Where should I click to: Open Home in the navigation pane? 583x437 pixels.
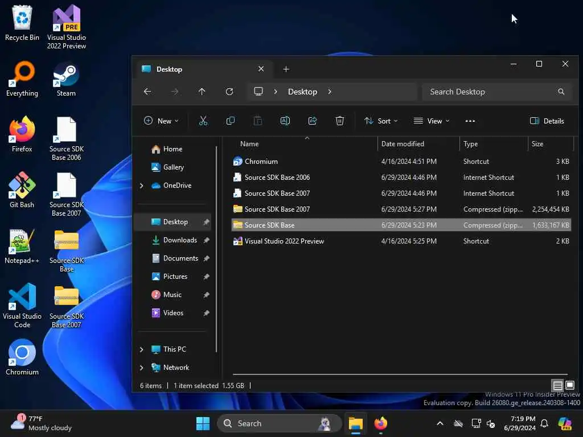point(173,149)
